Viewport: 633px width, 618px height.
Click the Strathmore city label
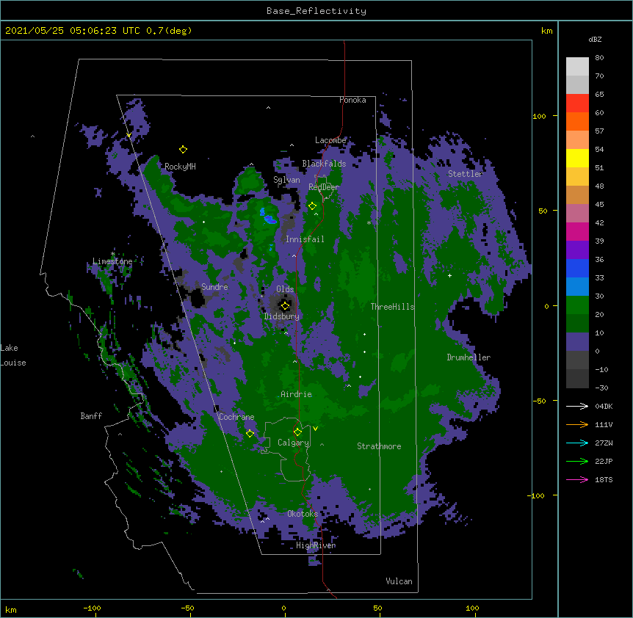point(379,446)
